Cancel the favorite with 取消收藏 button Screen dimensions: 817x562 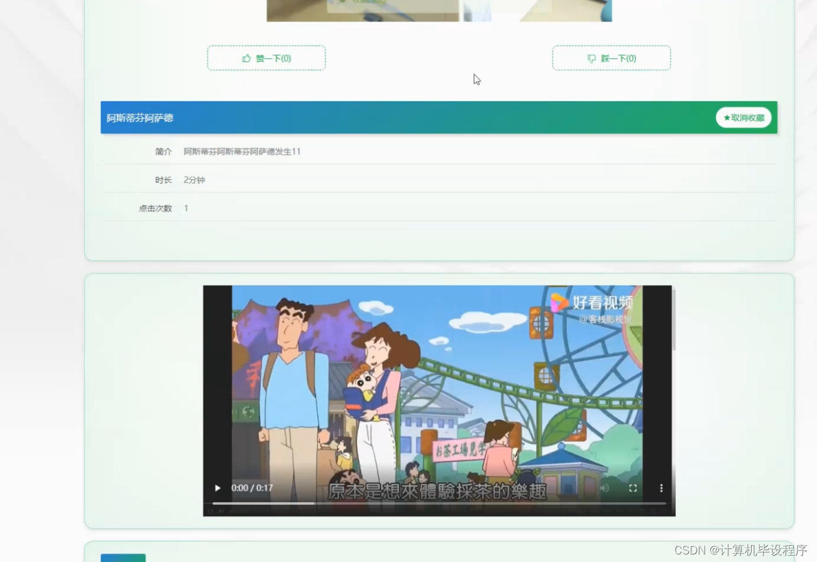[743, 118]
